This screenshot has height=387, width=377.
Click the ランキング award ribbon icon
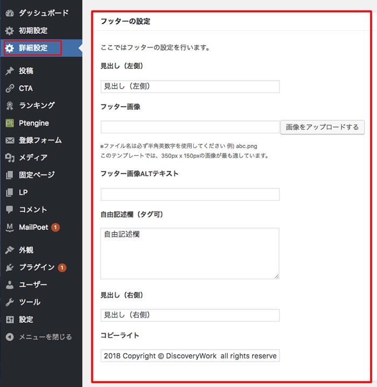pyautogui.click(x=10, y=105)
